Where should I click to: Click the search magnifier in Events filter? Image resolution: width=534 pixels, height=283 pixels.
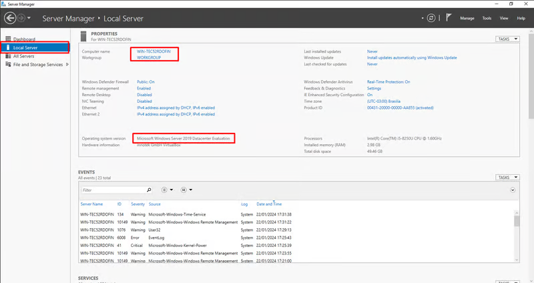(149, 190)
